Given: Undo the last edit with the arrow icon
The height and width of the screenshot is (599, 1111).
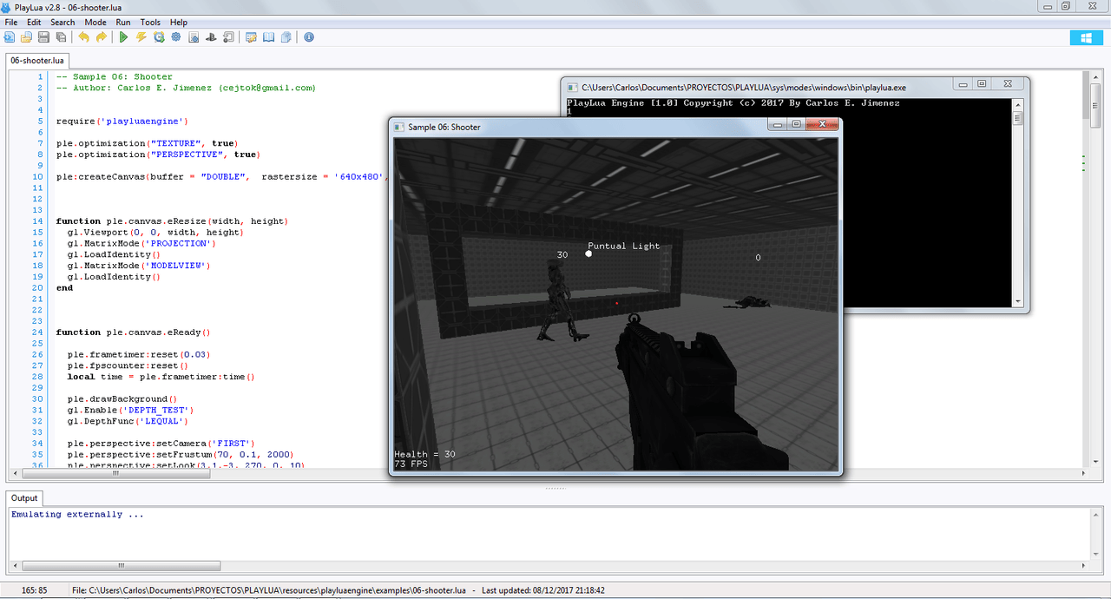Looking at the screenshot, I should [83, 37].
